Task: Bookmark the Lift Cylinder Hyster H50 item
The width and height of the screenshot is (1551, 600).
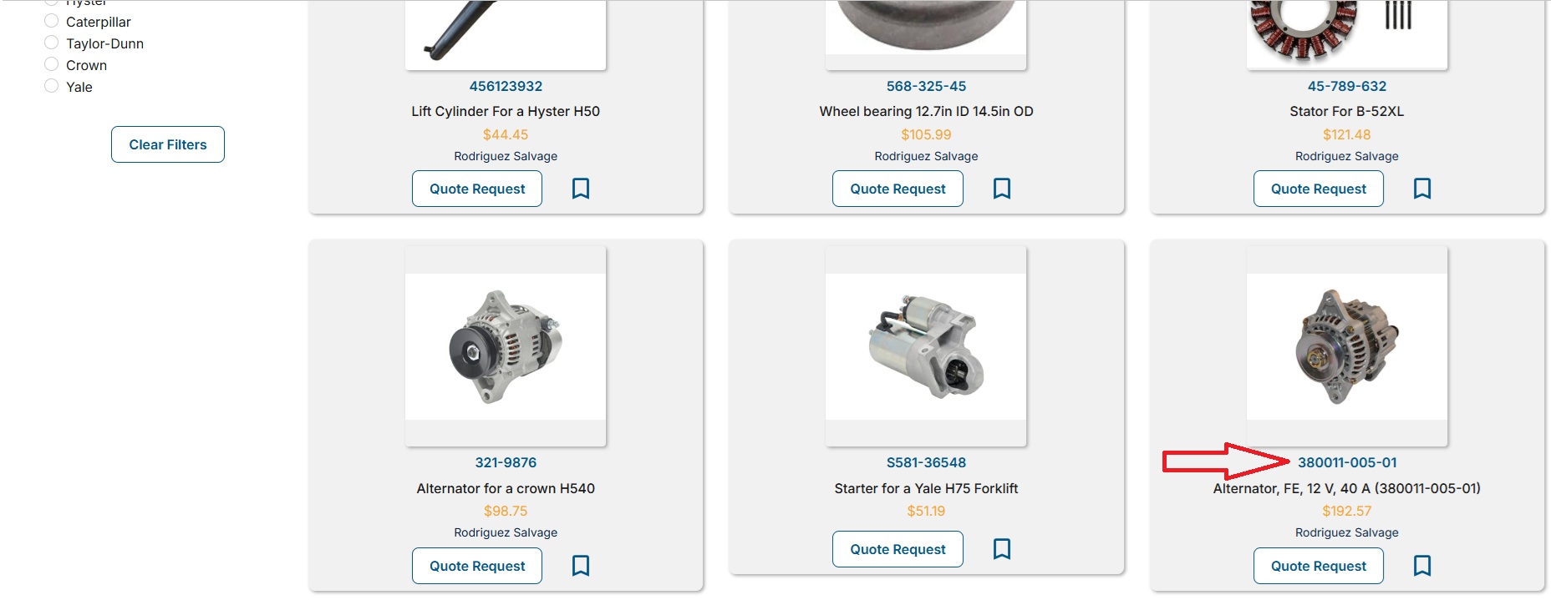Action: pos(581,189)
